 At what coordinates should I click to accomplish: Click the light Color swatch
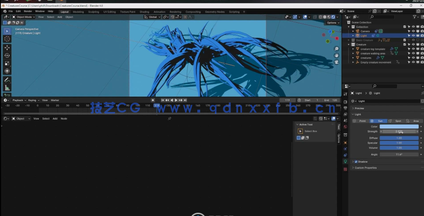coord(399,127)
